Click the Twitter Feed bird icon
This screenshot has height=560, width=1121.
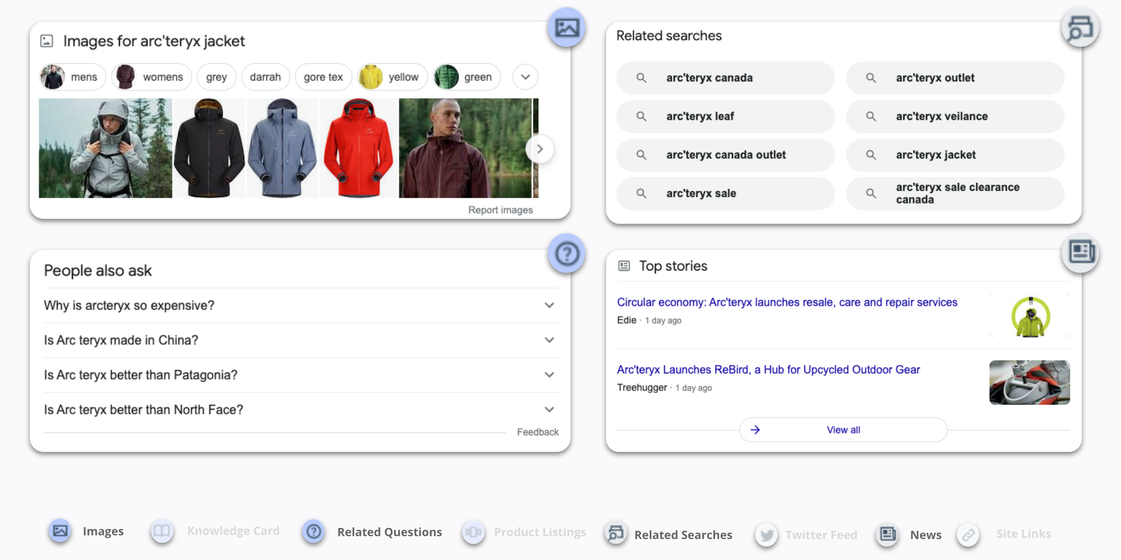[766, 535]
